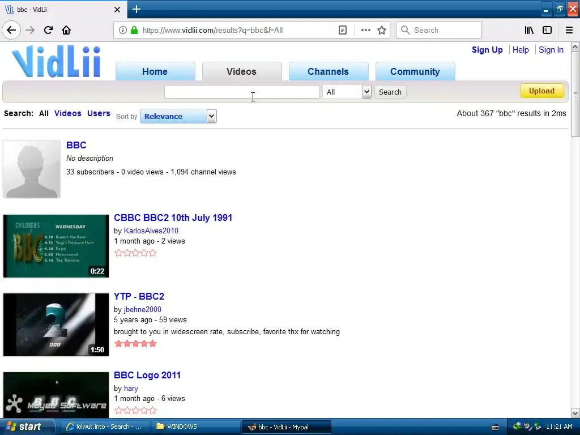Open the browser home page icon

(66, 30)
